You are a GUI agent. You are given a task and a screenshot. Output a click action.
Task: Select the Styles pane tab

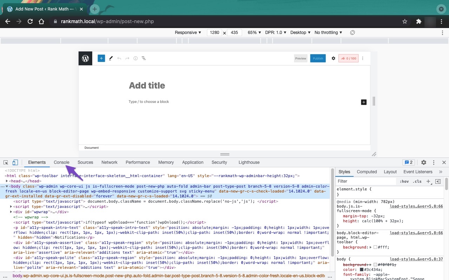click(x=344, y=172)
